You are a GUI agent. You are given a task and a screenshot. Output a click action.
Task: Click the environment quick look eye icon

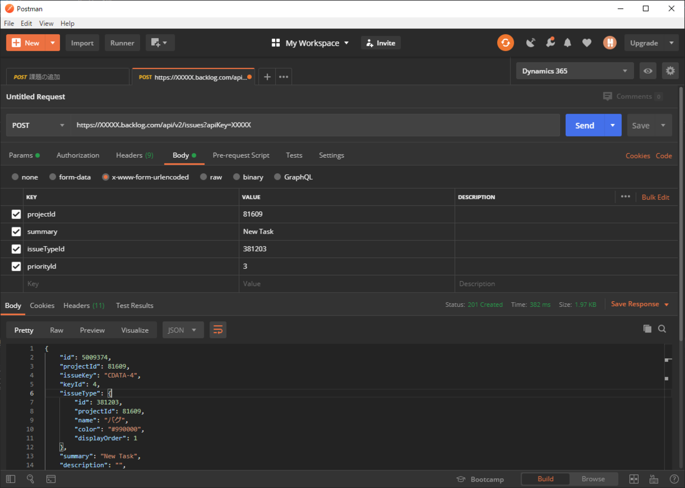coord(647,71)
